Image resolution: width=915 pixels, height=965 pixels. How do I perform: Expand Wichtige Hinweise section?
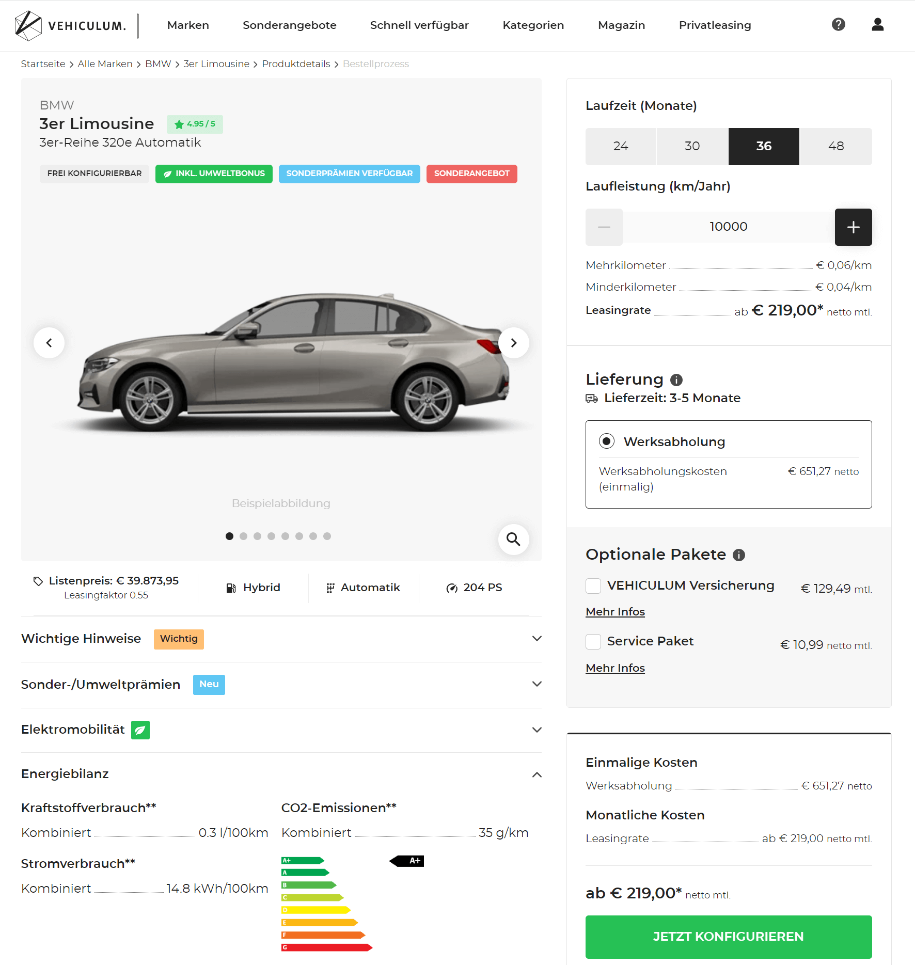tap(281, 639)
